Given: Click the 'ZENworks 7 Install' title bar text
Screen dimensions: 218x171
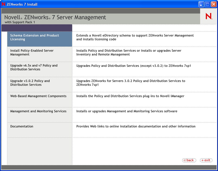Looking at the screenshot, I should tap(22, 4).
